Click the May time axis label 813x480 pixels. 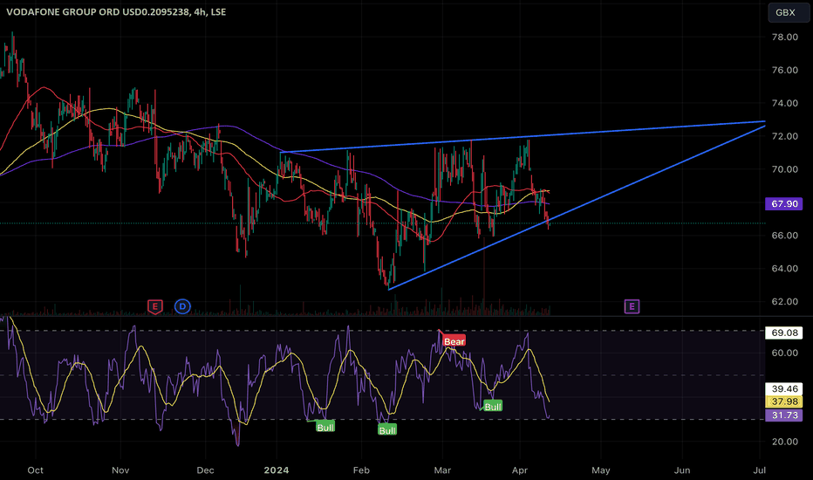(x=601, y=470)
